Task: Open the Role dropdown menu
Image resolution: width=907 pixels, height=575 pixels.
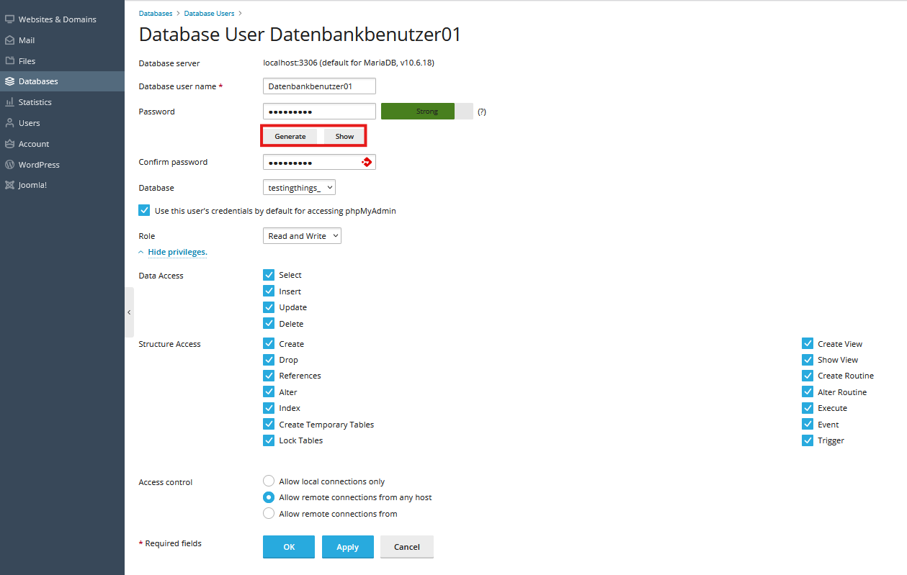Action: tap(302, 236)
